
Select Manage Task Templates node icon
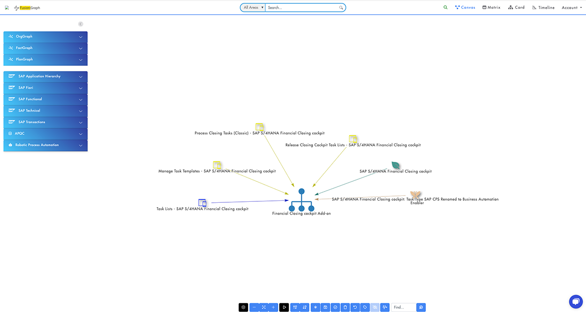tap(217, 165)
